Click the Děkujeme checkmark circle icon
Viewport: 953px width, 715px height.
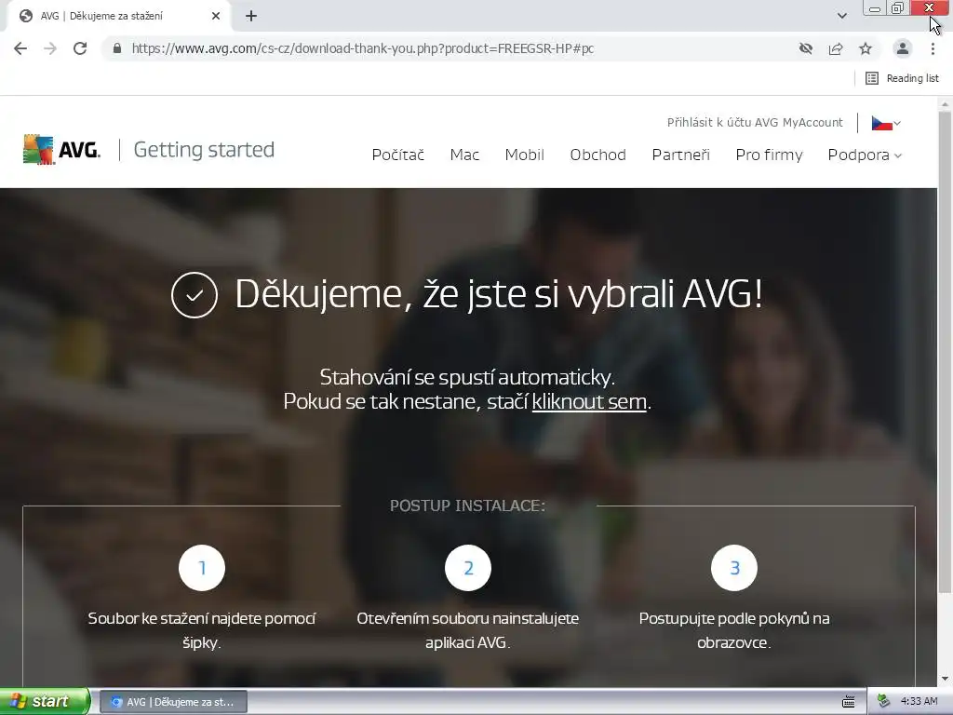pyautogui.click(x=195, y=295)
